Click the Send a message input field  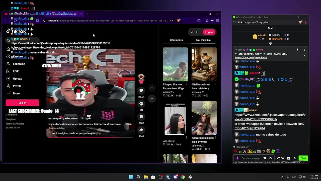tap(251, 158)
